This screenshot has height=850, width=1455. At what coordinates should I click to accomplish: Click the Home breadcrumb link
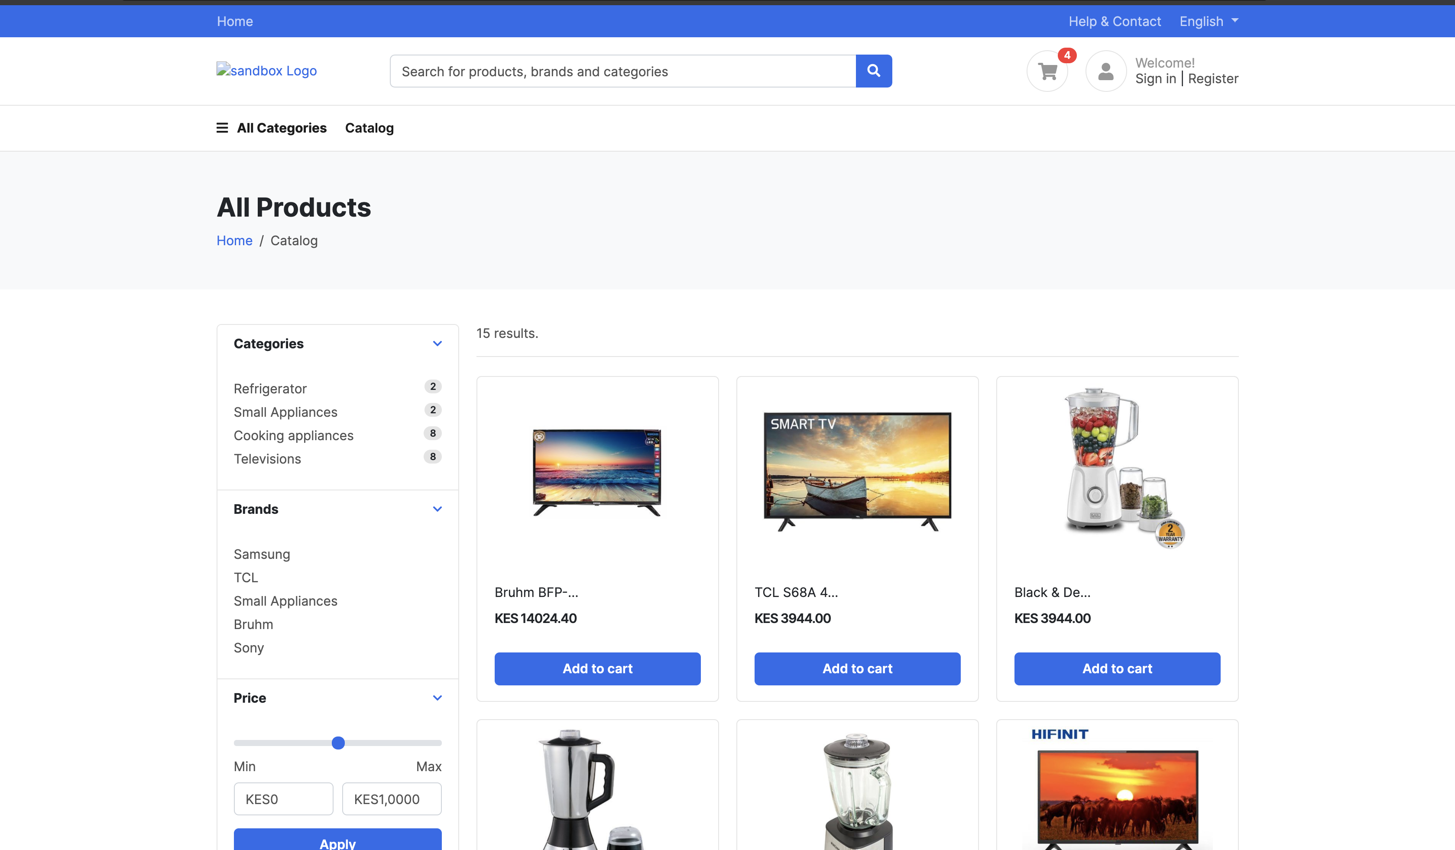(234, 241)
